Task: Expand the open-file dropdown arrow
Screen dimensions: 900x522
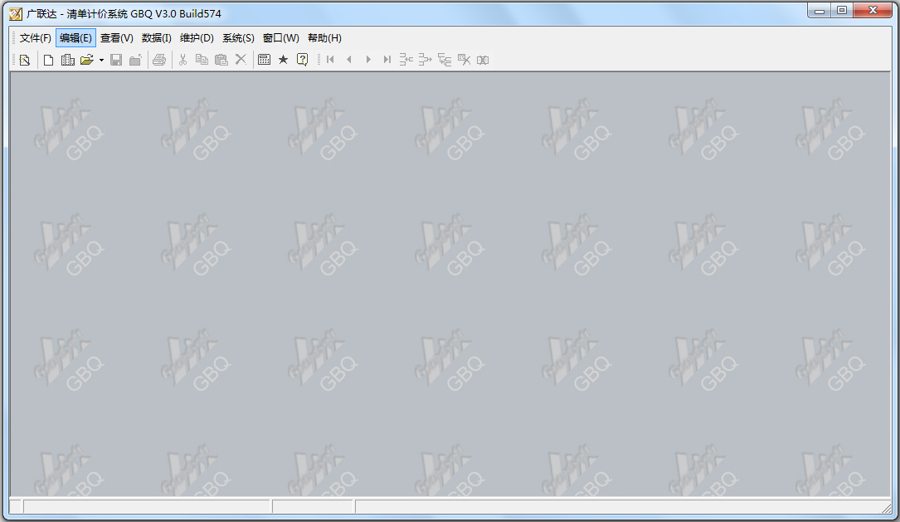Action: tap(101, 60)
